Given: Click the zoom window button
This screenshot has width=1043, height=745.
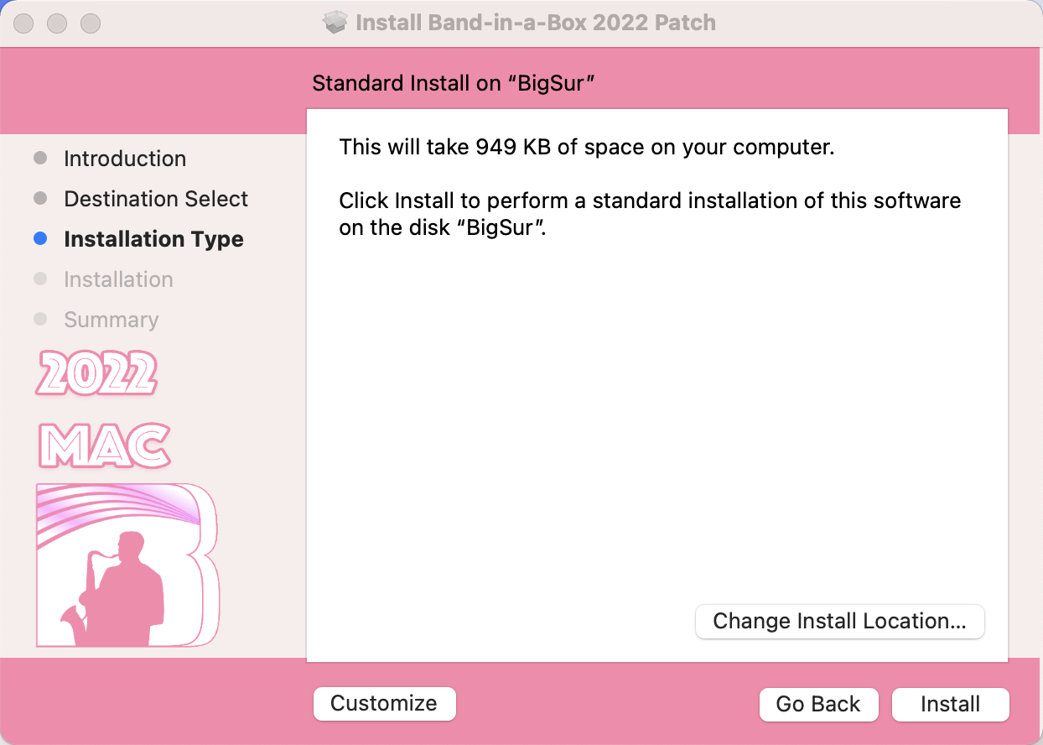Looking at the screenshot, I should [x=91, y=23].
